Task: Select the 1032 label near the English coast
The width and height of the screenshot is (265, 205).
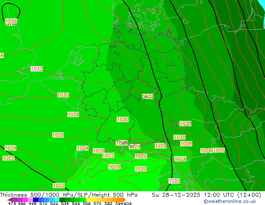Action: coord(36,69)
